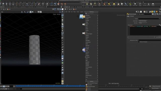
Task: Open the Manipulate menu entry
Action: point(92,42)
